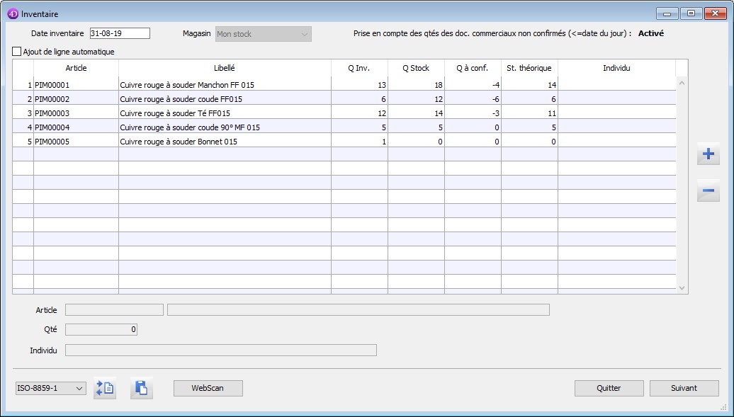Click the Individu input field below the table
The width and height of the screenshot is (734, 417).
click(x=220, y=350)
